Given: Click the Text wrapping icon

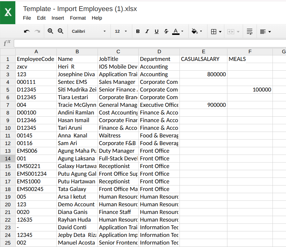Looking at the screenshot, I should point(249,31).
